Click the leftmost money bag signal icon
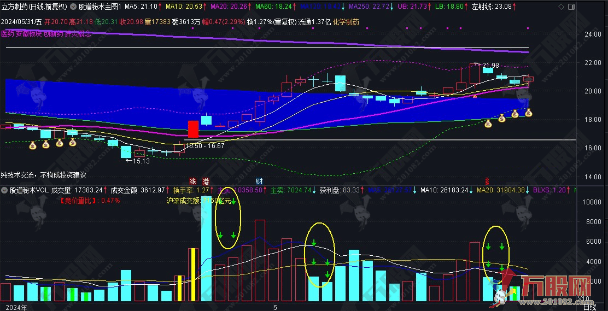The height and width of the screenshot is (311, 608). 33,145
